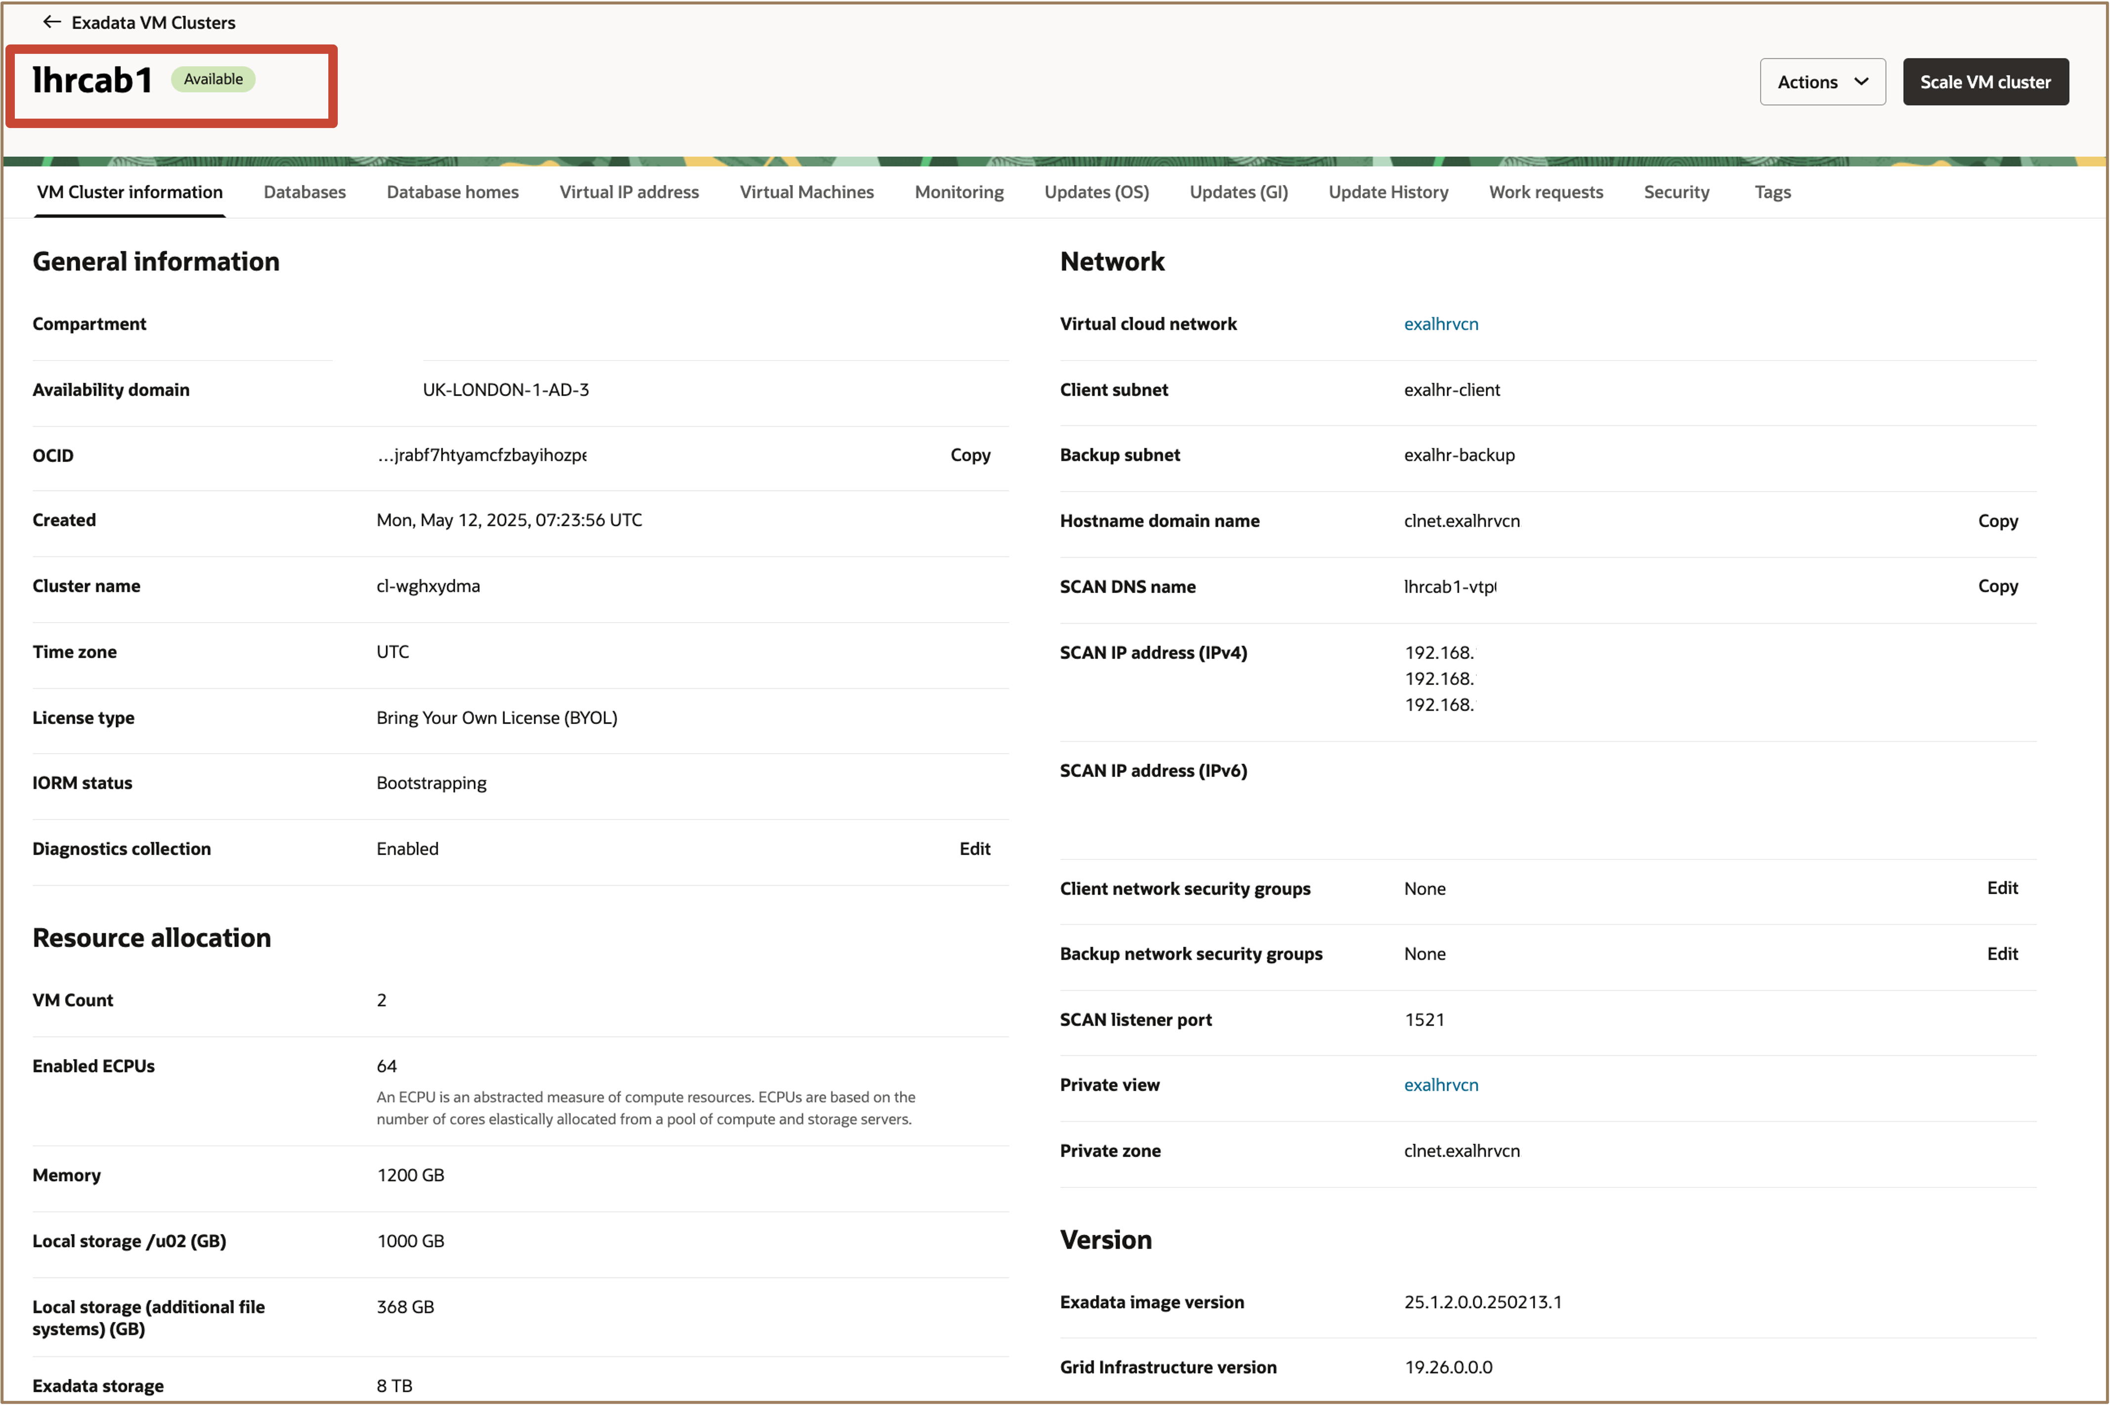Edit the Diagnostics collection setting

coord(975,848)
